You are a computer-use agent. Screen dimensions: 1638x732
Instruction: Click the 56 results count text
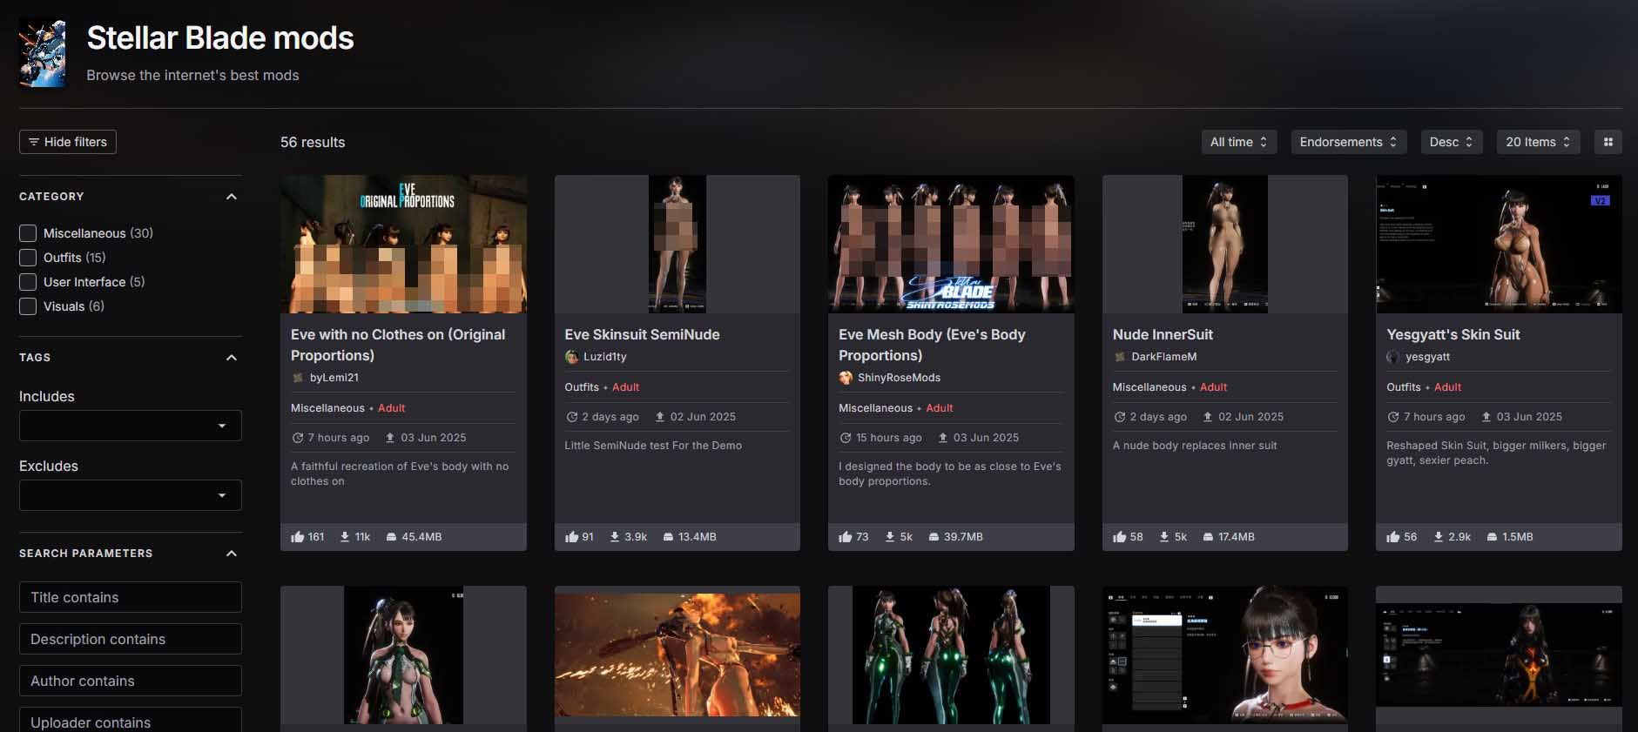click(313, 142)
